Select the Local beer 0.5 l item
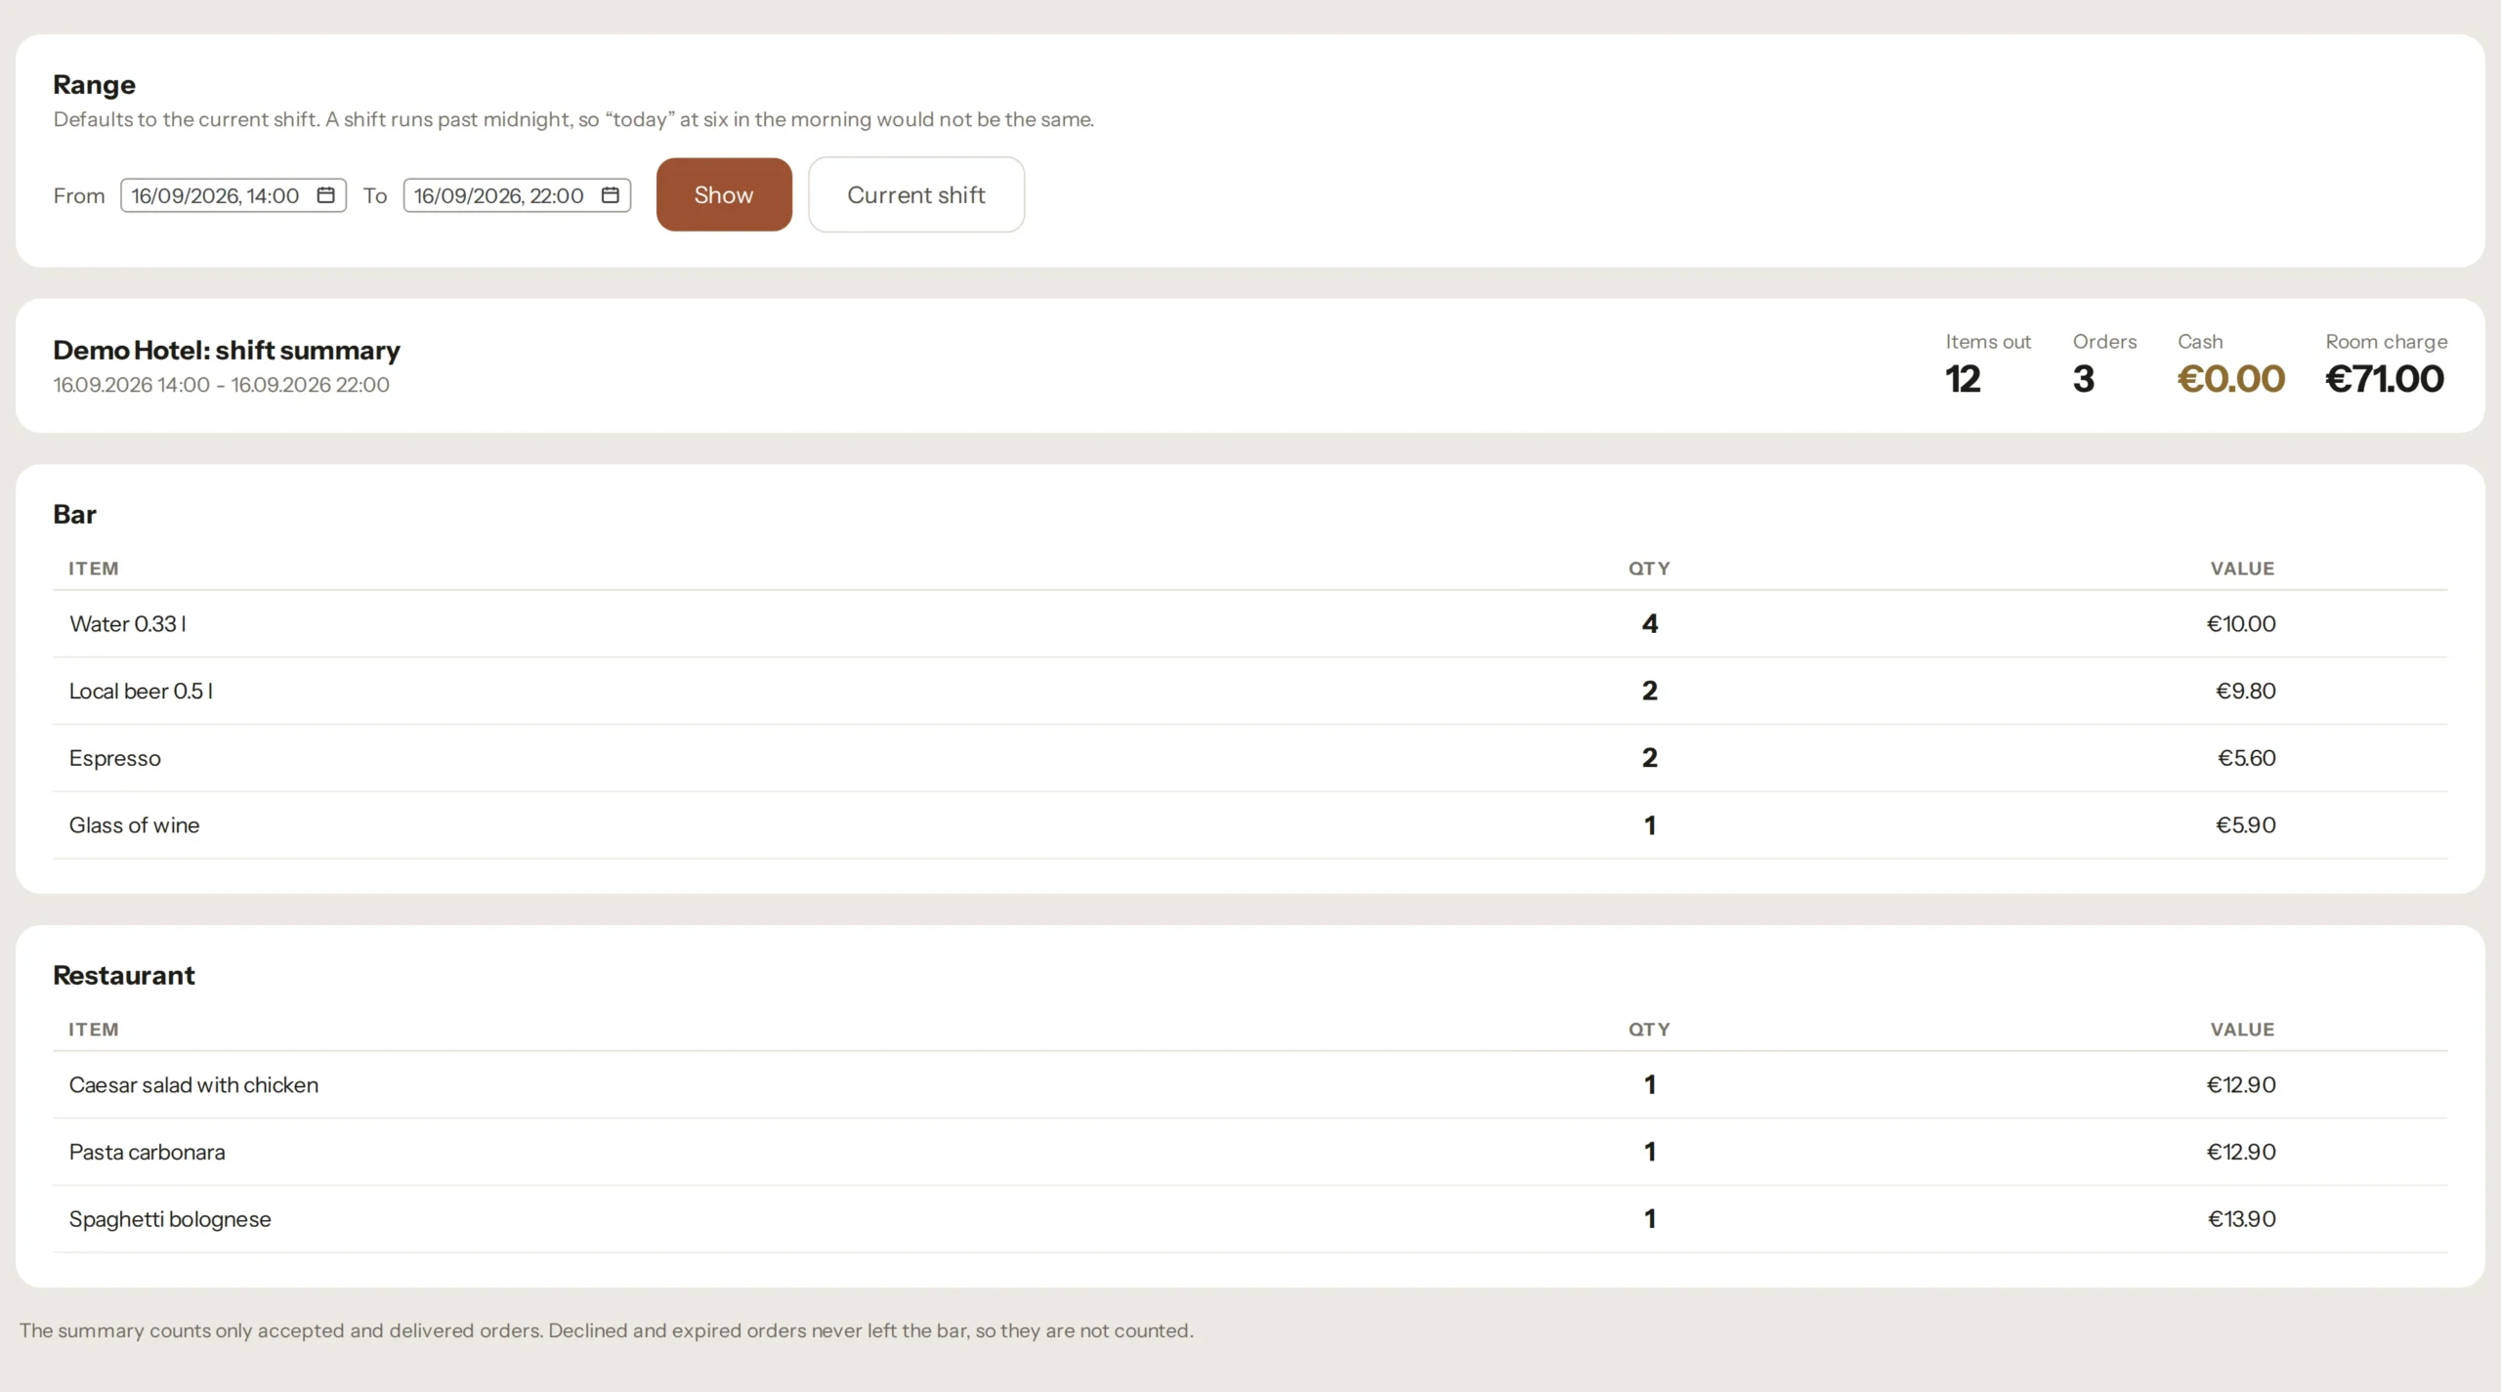The image size is (2501, 1392). [x=141, y=692]
